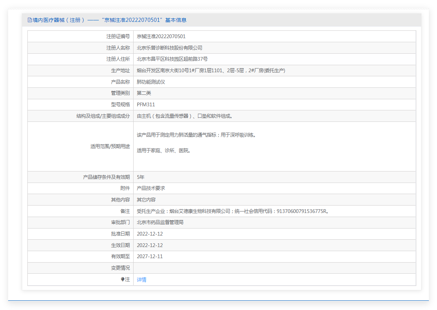Click the 注册人住所 label
Image resolution: width=437 pixels, height=310 pixels.
click(118, 59)
